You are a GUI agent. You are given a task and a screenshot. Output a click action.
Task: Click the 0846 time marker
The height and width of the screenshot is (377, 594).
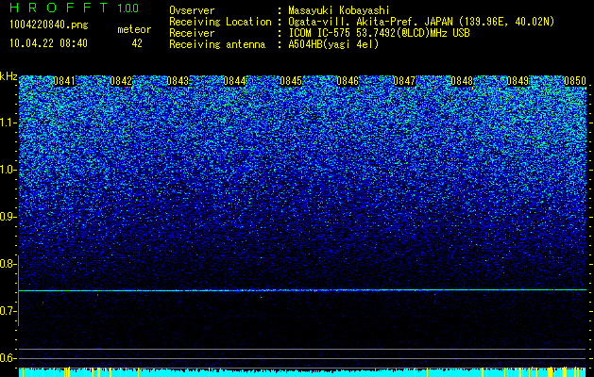tap(348, 81)
